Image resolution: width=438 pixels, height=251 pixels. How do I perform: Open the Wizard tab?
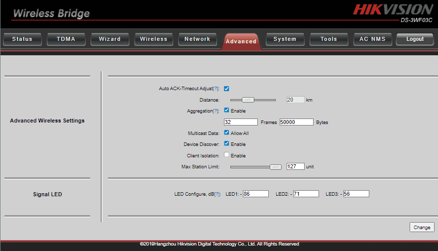coord(109,39)
